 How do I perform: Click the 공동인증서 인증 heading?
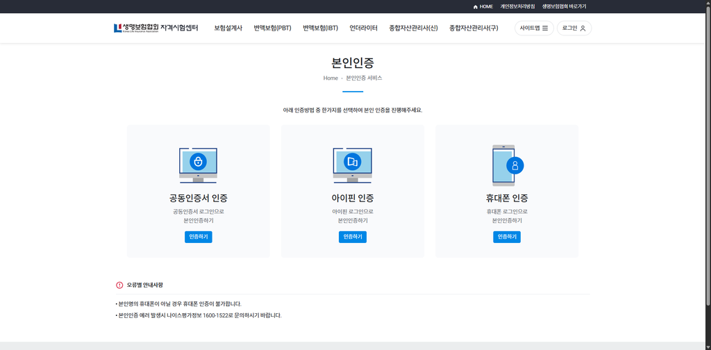198,198
